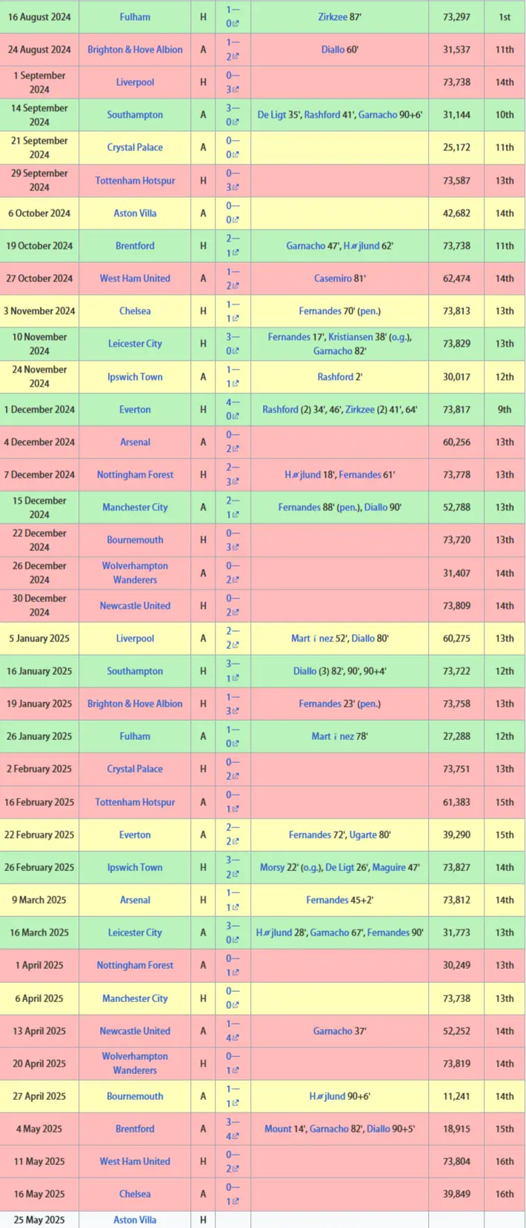The image size is (526, 1228).
Task: Open Wolverhampton Wanderers link, 20 April 2025 row
Action: pos(135,1064)
